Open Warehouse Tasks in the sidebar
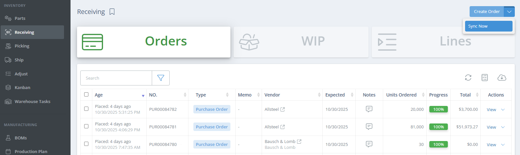 [x=32, y=101]
